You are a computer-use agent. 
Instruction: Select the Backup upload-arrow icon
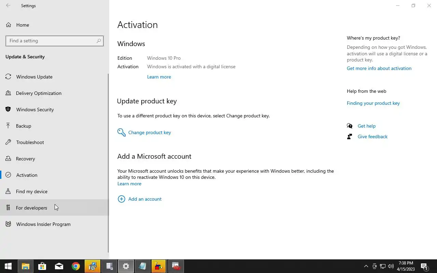[9, 126]
